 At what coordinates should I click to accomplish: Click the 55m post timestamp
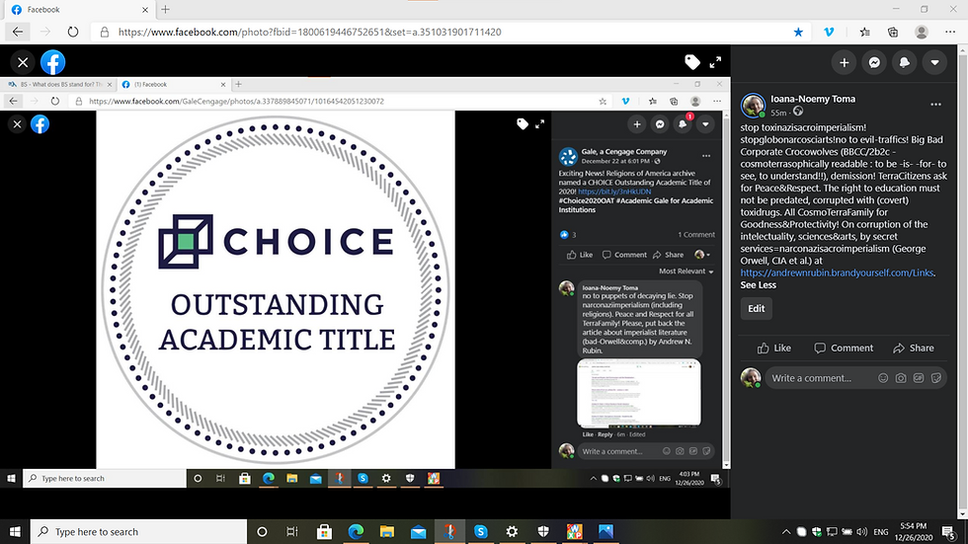(x=778, y=113)
